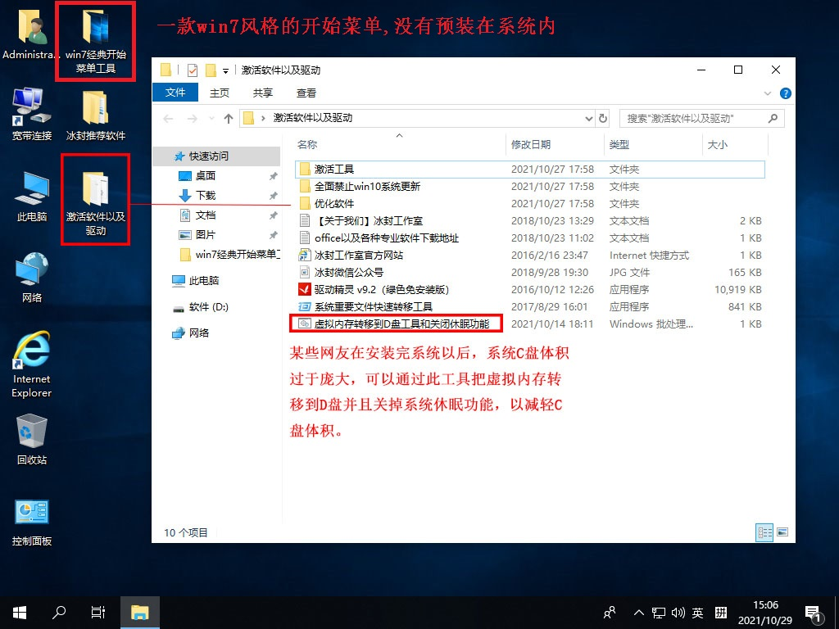Open the 文件 file menu
This screenshot has width=839, height=629.
click(175, 93)
